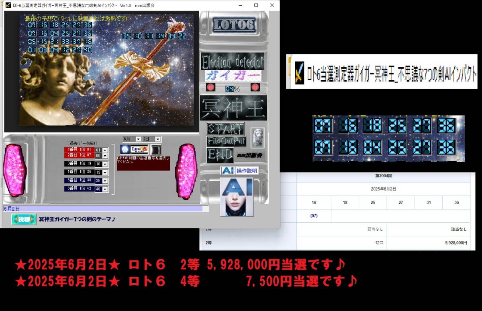
Task: Click the 2番目 1位 07 statistic row
Action: coord(79,155)
